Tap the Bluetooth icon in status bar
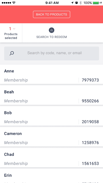The height and width of the screenshot is (183, 103). (80, 3)
